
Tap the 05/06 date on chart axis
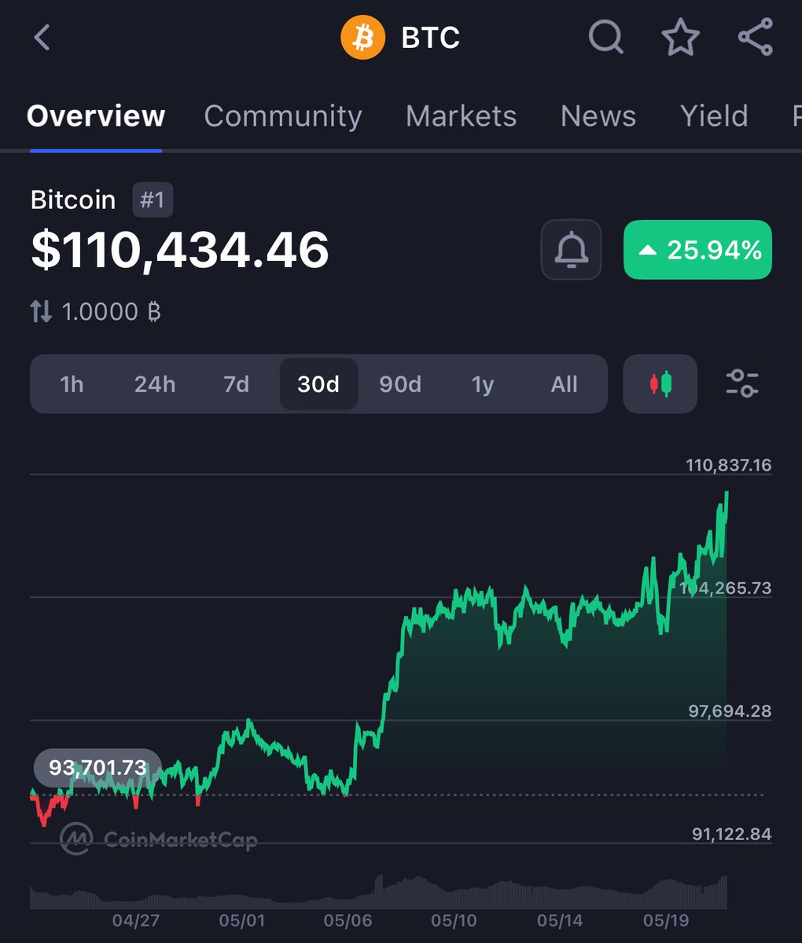(x=348, y=920)
